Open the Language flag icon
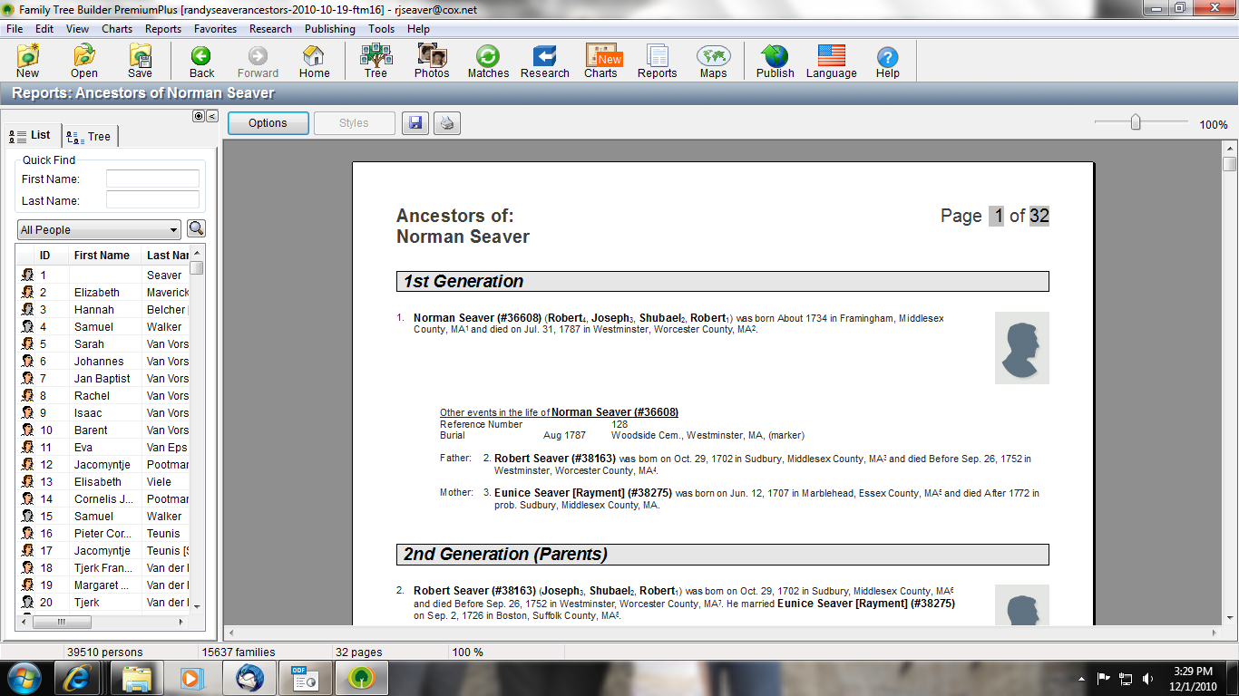Image resolution: width=1239 pixels, height=696 pixels. pyautogui.click(x=831, y=61)
